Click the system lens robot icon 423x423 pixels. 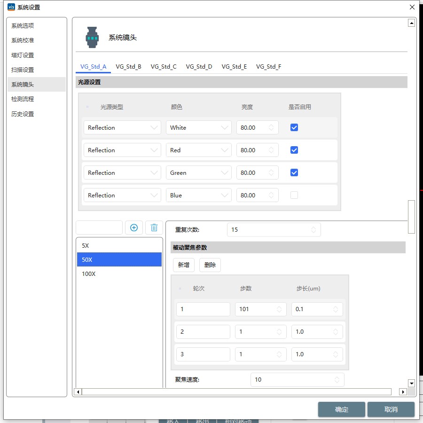click(x=92, y=37)
